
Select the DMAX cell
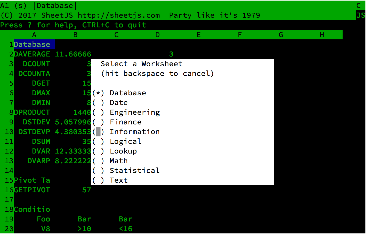[41, 93]
